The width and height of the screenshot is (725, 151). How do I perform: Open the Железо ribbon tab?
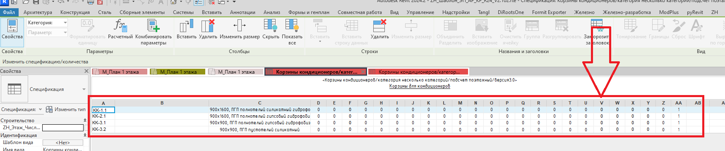pos(584,12)
